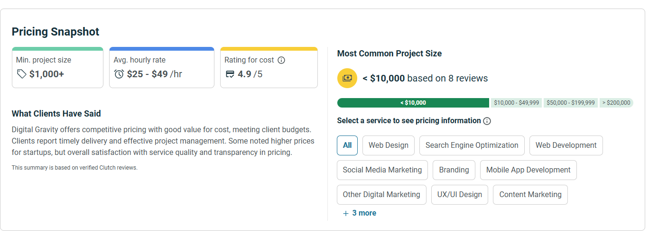Expand the 3 more services list
The image size is (649, 235).
(x=364, y=213)
